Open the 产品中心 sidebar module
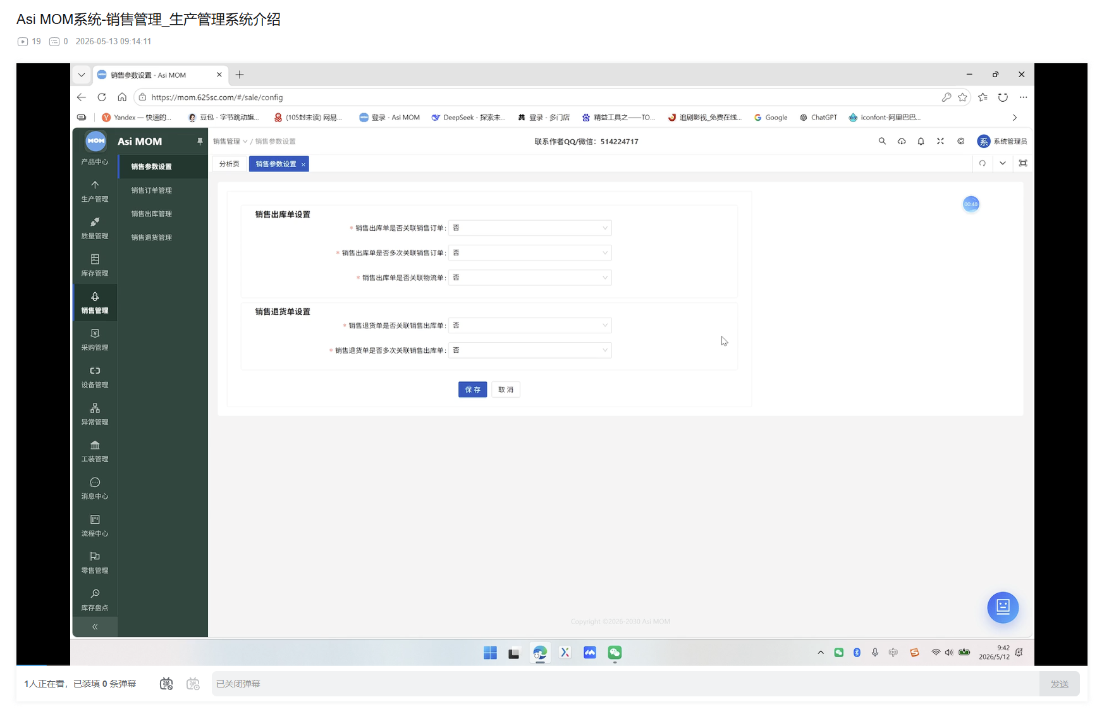This screenshot has height=709, width=1097. pyautogui.click(x=95, y=162)
